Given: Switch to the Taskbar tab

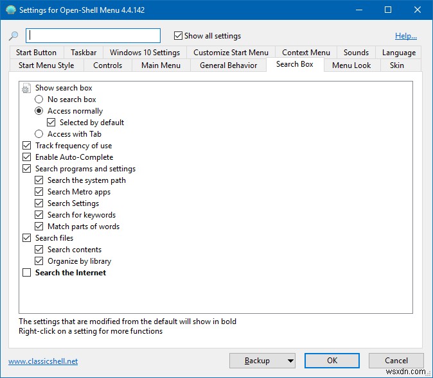Looking at the screenshot, I should (x=84, y=53).
